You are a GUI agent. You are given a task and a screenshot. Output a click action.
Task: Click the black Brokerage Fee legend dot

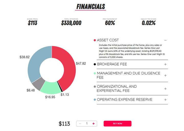(95, 64)
